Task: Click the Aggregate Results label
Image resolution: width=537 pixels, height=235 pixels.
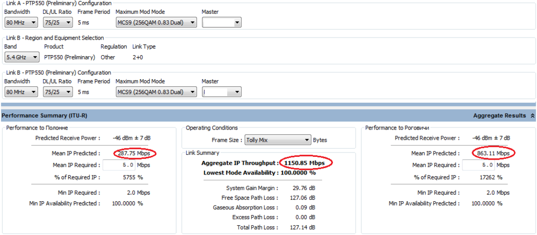Action: tap(499, 116)
